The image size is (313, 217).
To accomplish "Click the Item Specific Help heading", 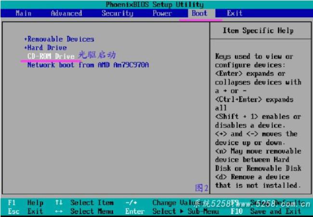I will pos(258,30).
